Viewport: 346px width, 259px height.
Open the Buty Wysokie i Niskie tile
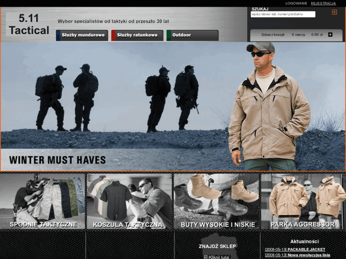coord(216,201)
